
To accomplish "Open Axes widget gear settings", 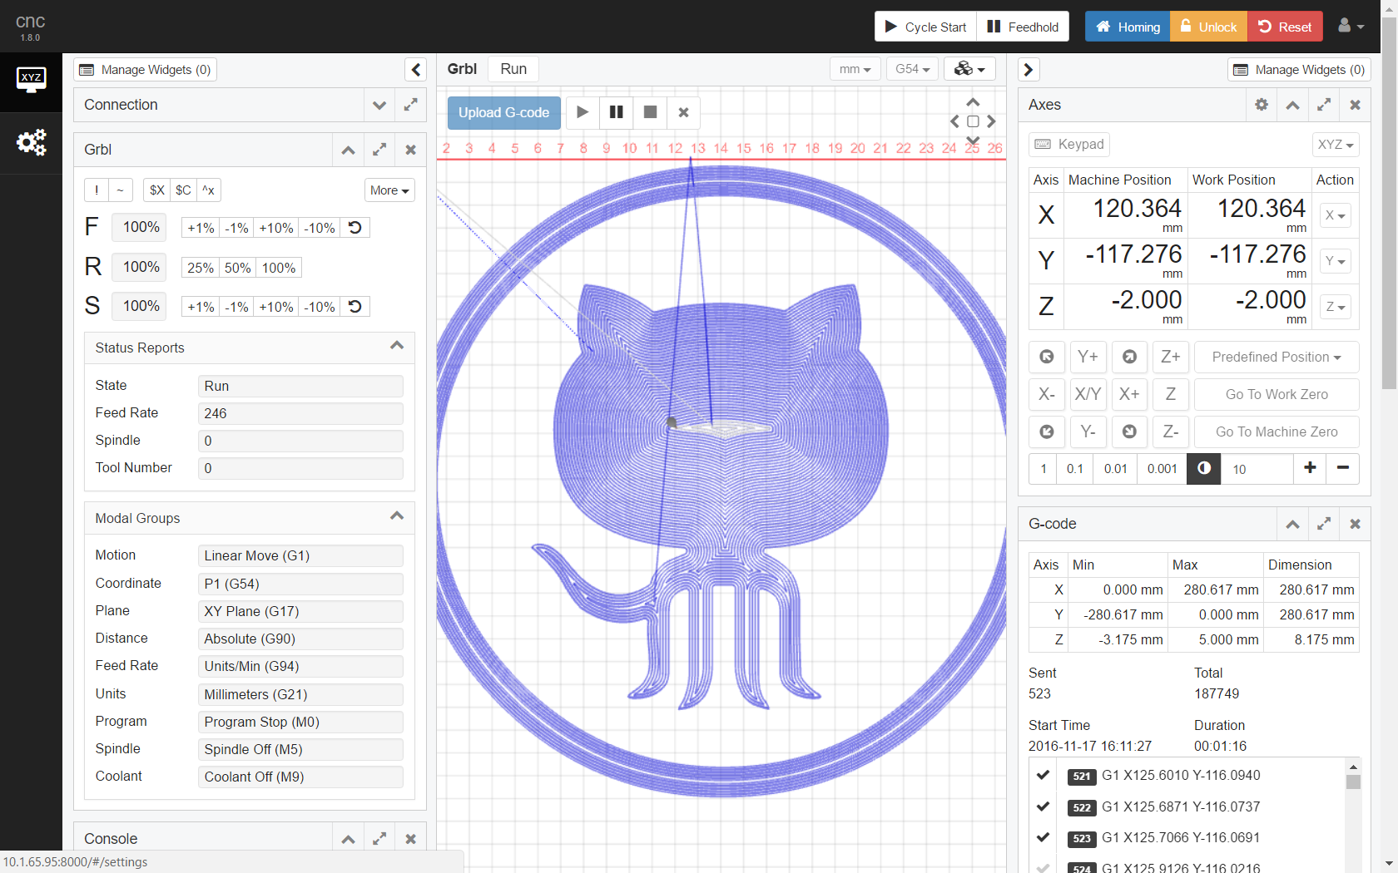I will [1262, 105].
